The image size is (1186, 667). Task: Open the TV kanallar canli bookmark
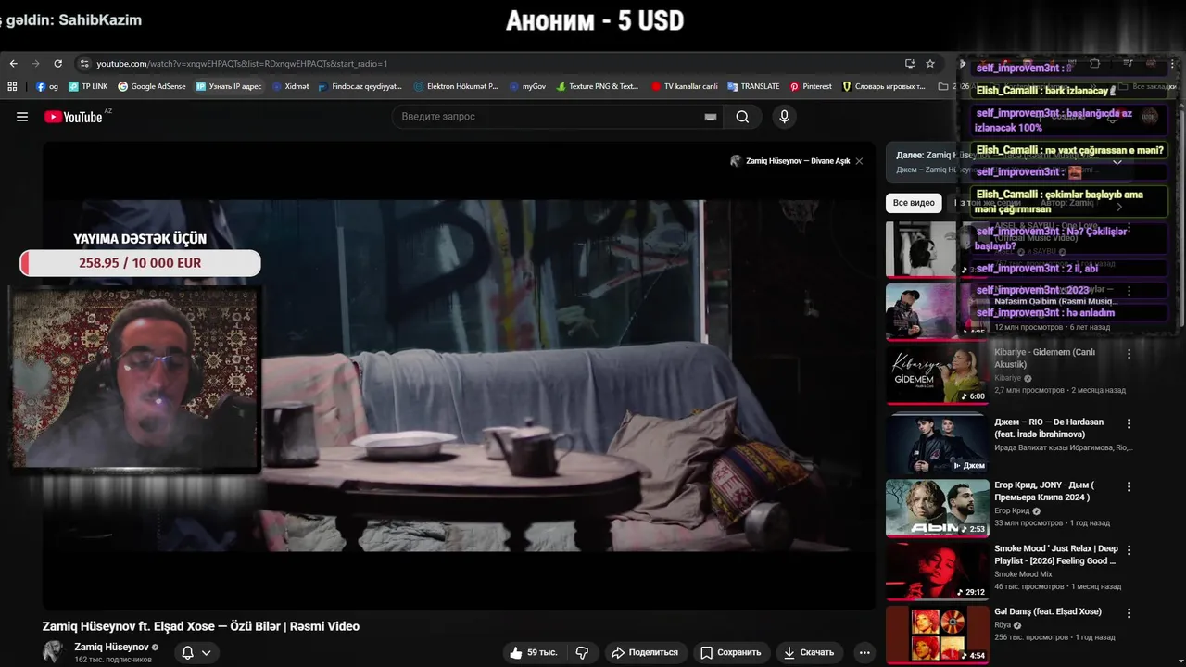pos(684,86)
